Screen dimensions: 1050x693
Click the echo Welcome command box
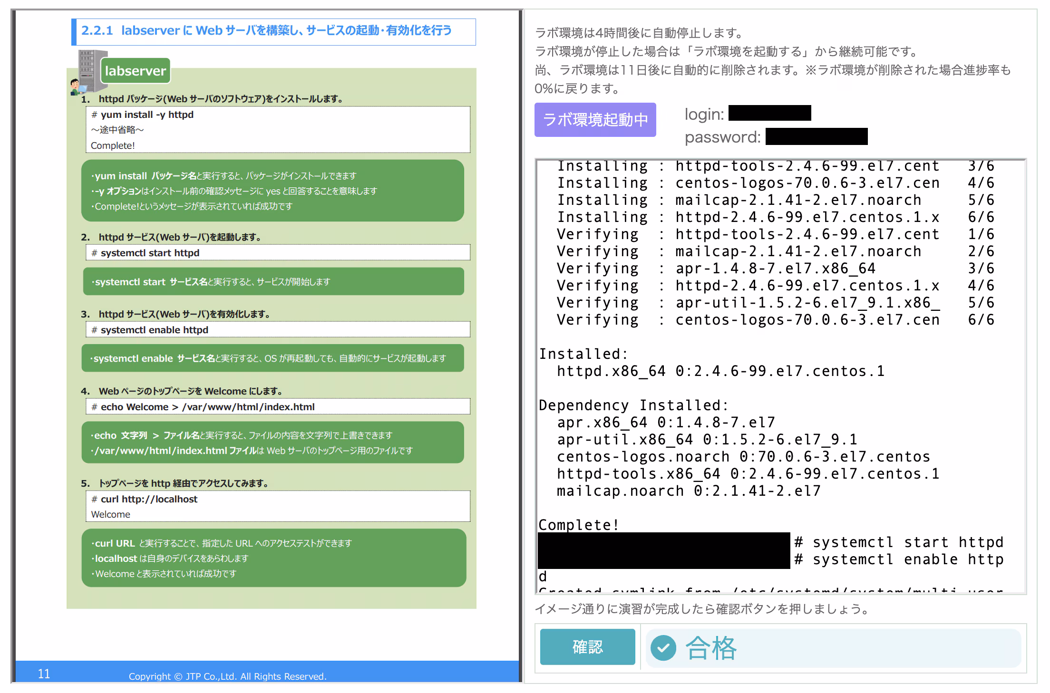278,407
